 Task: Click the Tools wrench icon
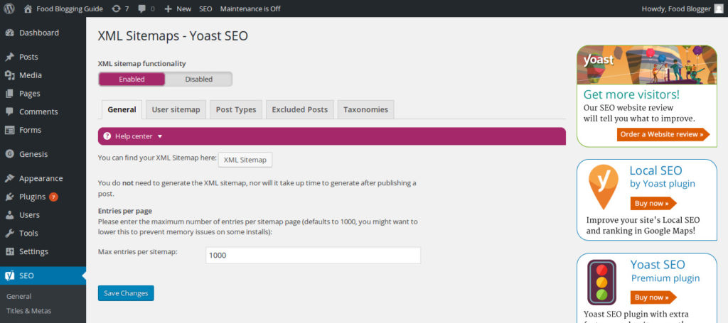coord(9,233)
